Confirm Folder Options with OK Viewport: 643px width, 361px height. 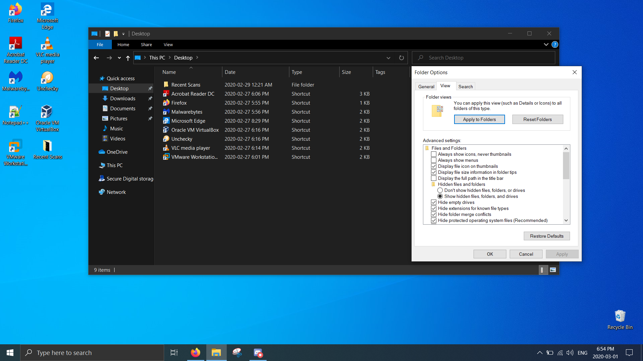pyautogui.click(x=490, y=254)
